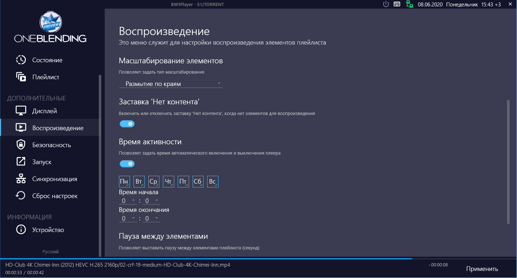
Task: Turn off the Время активности switch
Action: pos(127,164)
